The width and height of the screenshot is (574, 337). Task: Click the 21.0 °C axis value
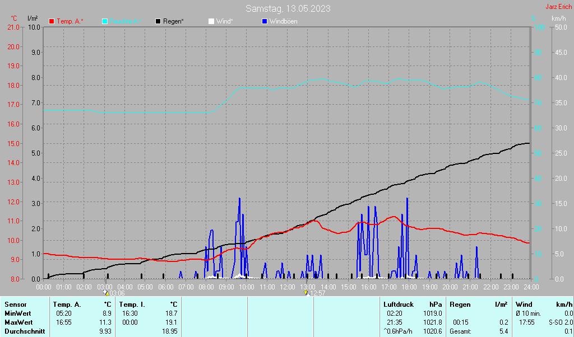point(13,27)
